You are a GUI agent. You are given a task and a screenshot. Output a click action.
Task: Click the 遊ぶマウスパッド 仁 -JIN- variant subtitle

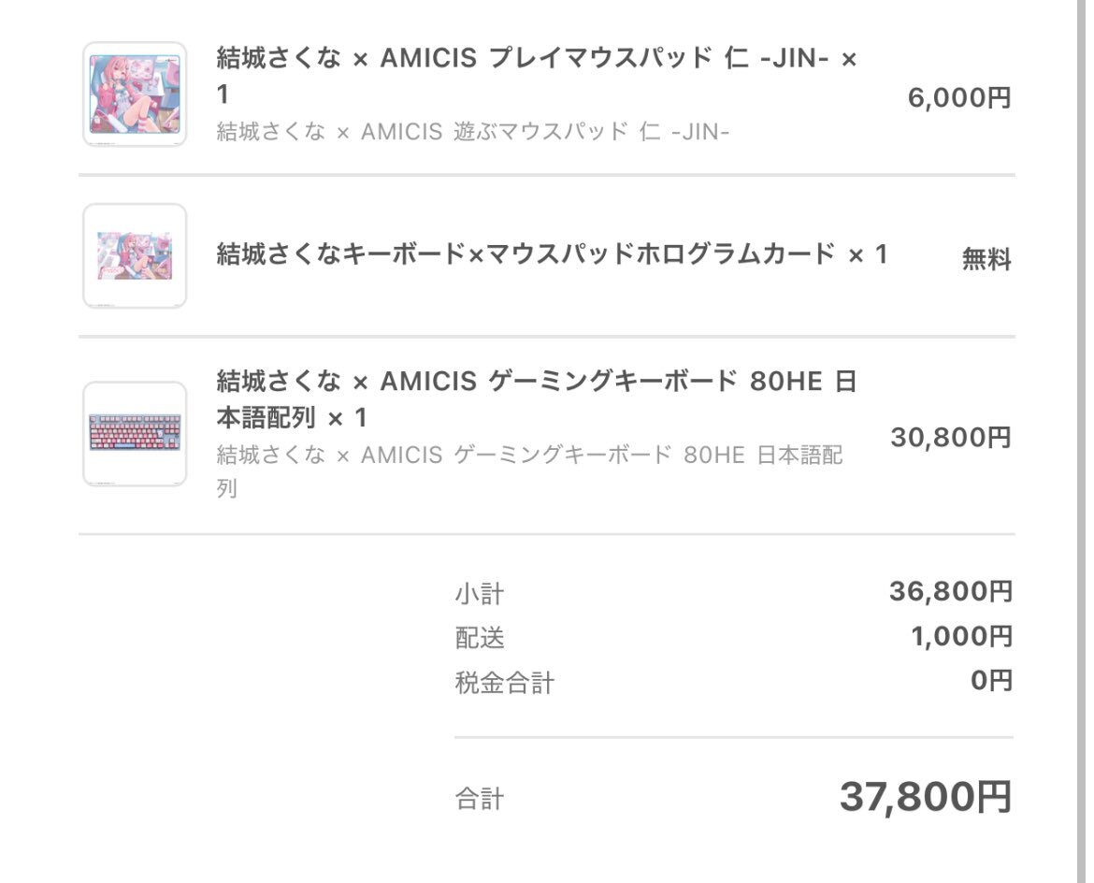472,131
